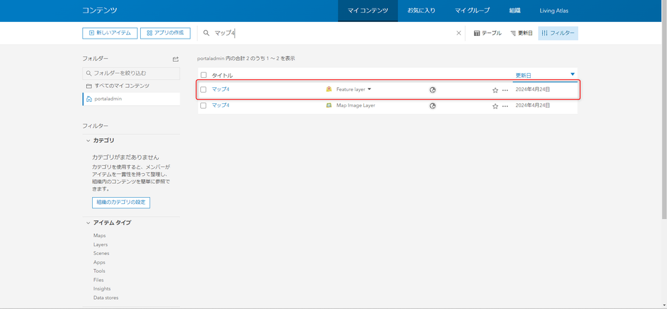Image resolution: width=667 pixels, height=309 pixels.
Task: Check the Map Image Layer マップ4 checkbox
Action: (204, 106)
